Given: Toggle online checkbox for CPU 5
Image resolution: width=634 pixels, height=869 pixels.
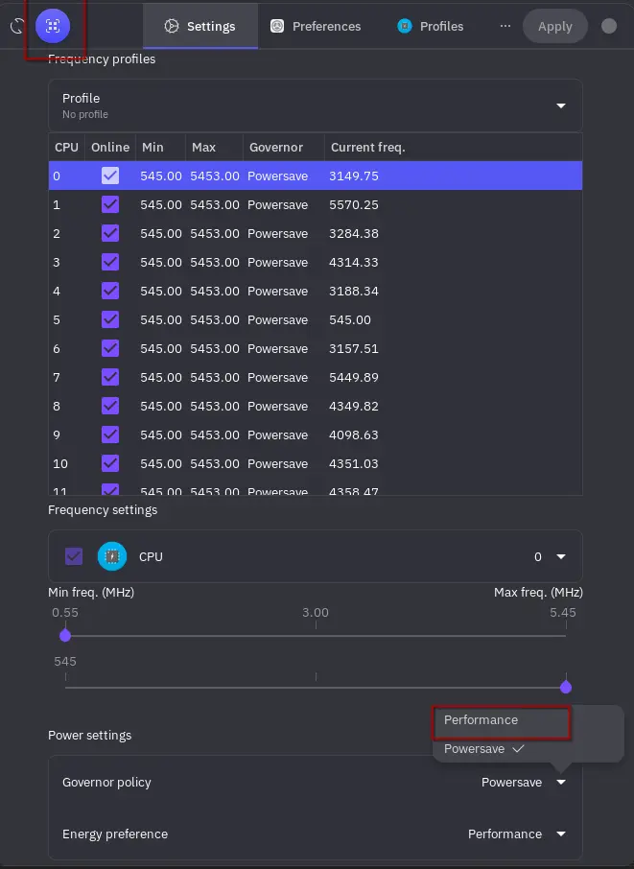Looking at the screenshot, I should [x=110, y=319].
